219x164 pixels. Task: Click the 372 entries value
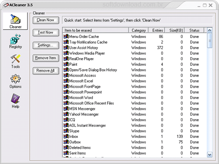(x=160, y=48)
